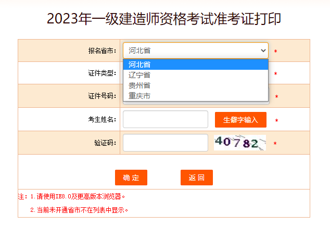Pick 贵州省 in the dropdown list
330x227 pixels.
[x=195, y=85]
